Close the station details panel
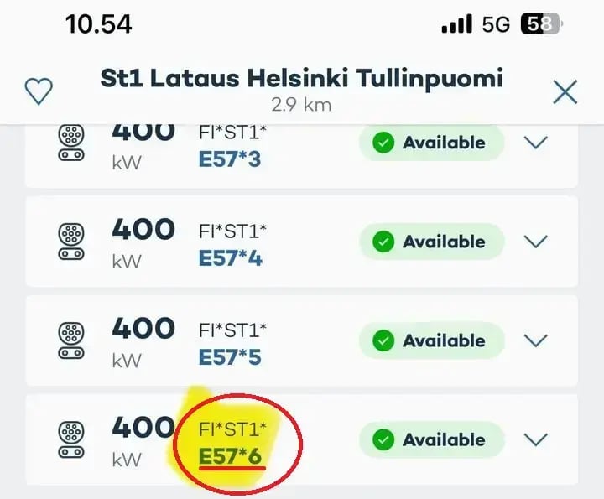The image size is (604, 499). (x=565, y=91)
